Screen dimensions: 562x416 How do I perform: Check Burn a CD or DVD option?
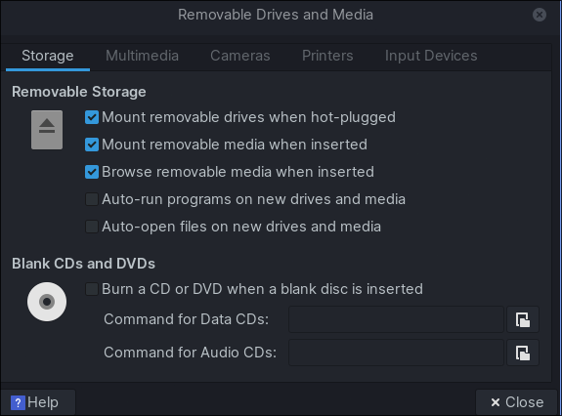pyautogui.click(x=92, y=289)
